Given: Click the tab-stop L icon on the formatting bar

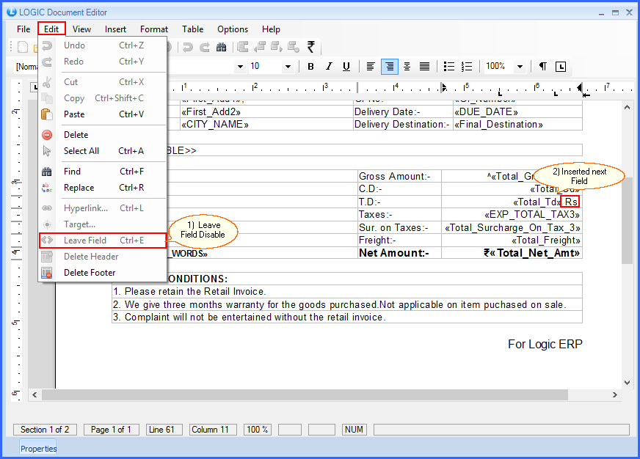Looking at the screenshot, I should coord(561,67).
